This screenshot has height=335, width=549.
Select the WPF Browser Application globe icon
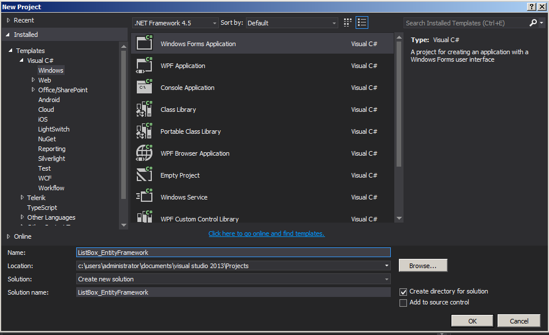[144, 153]
